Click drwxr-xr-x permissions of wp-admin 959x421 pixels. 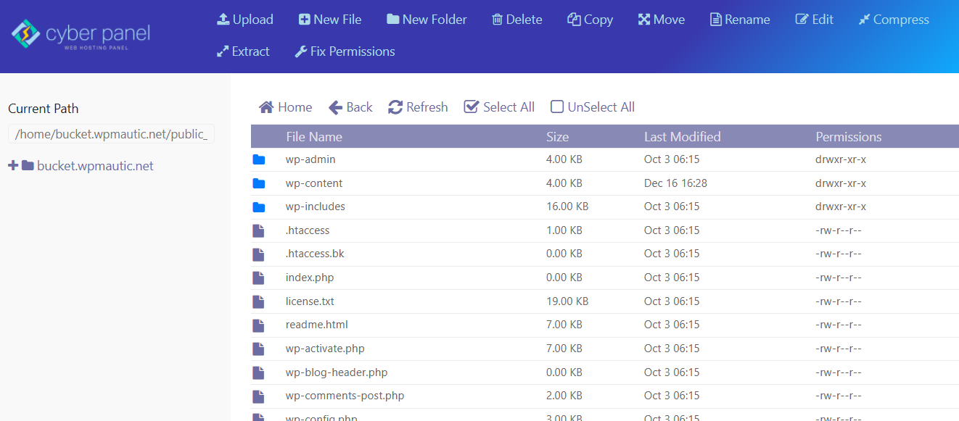[841, 159]
